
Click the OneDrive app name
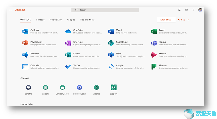coord(78,30)
